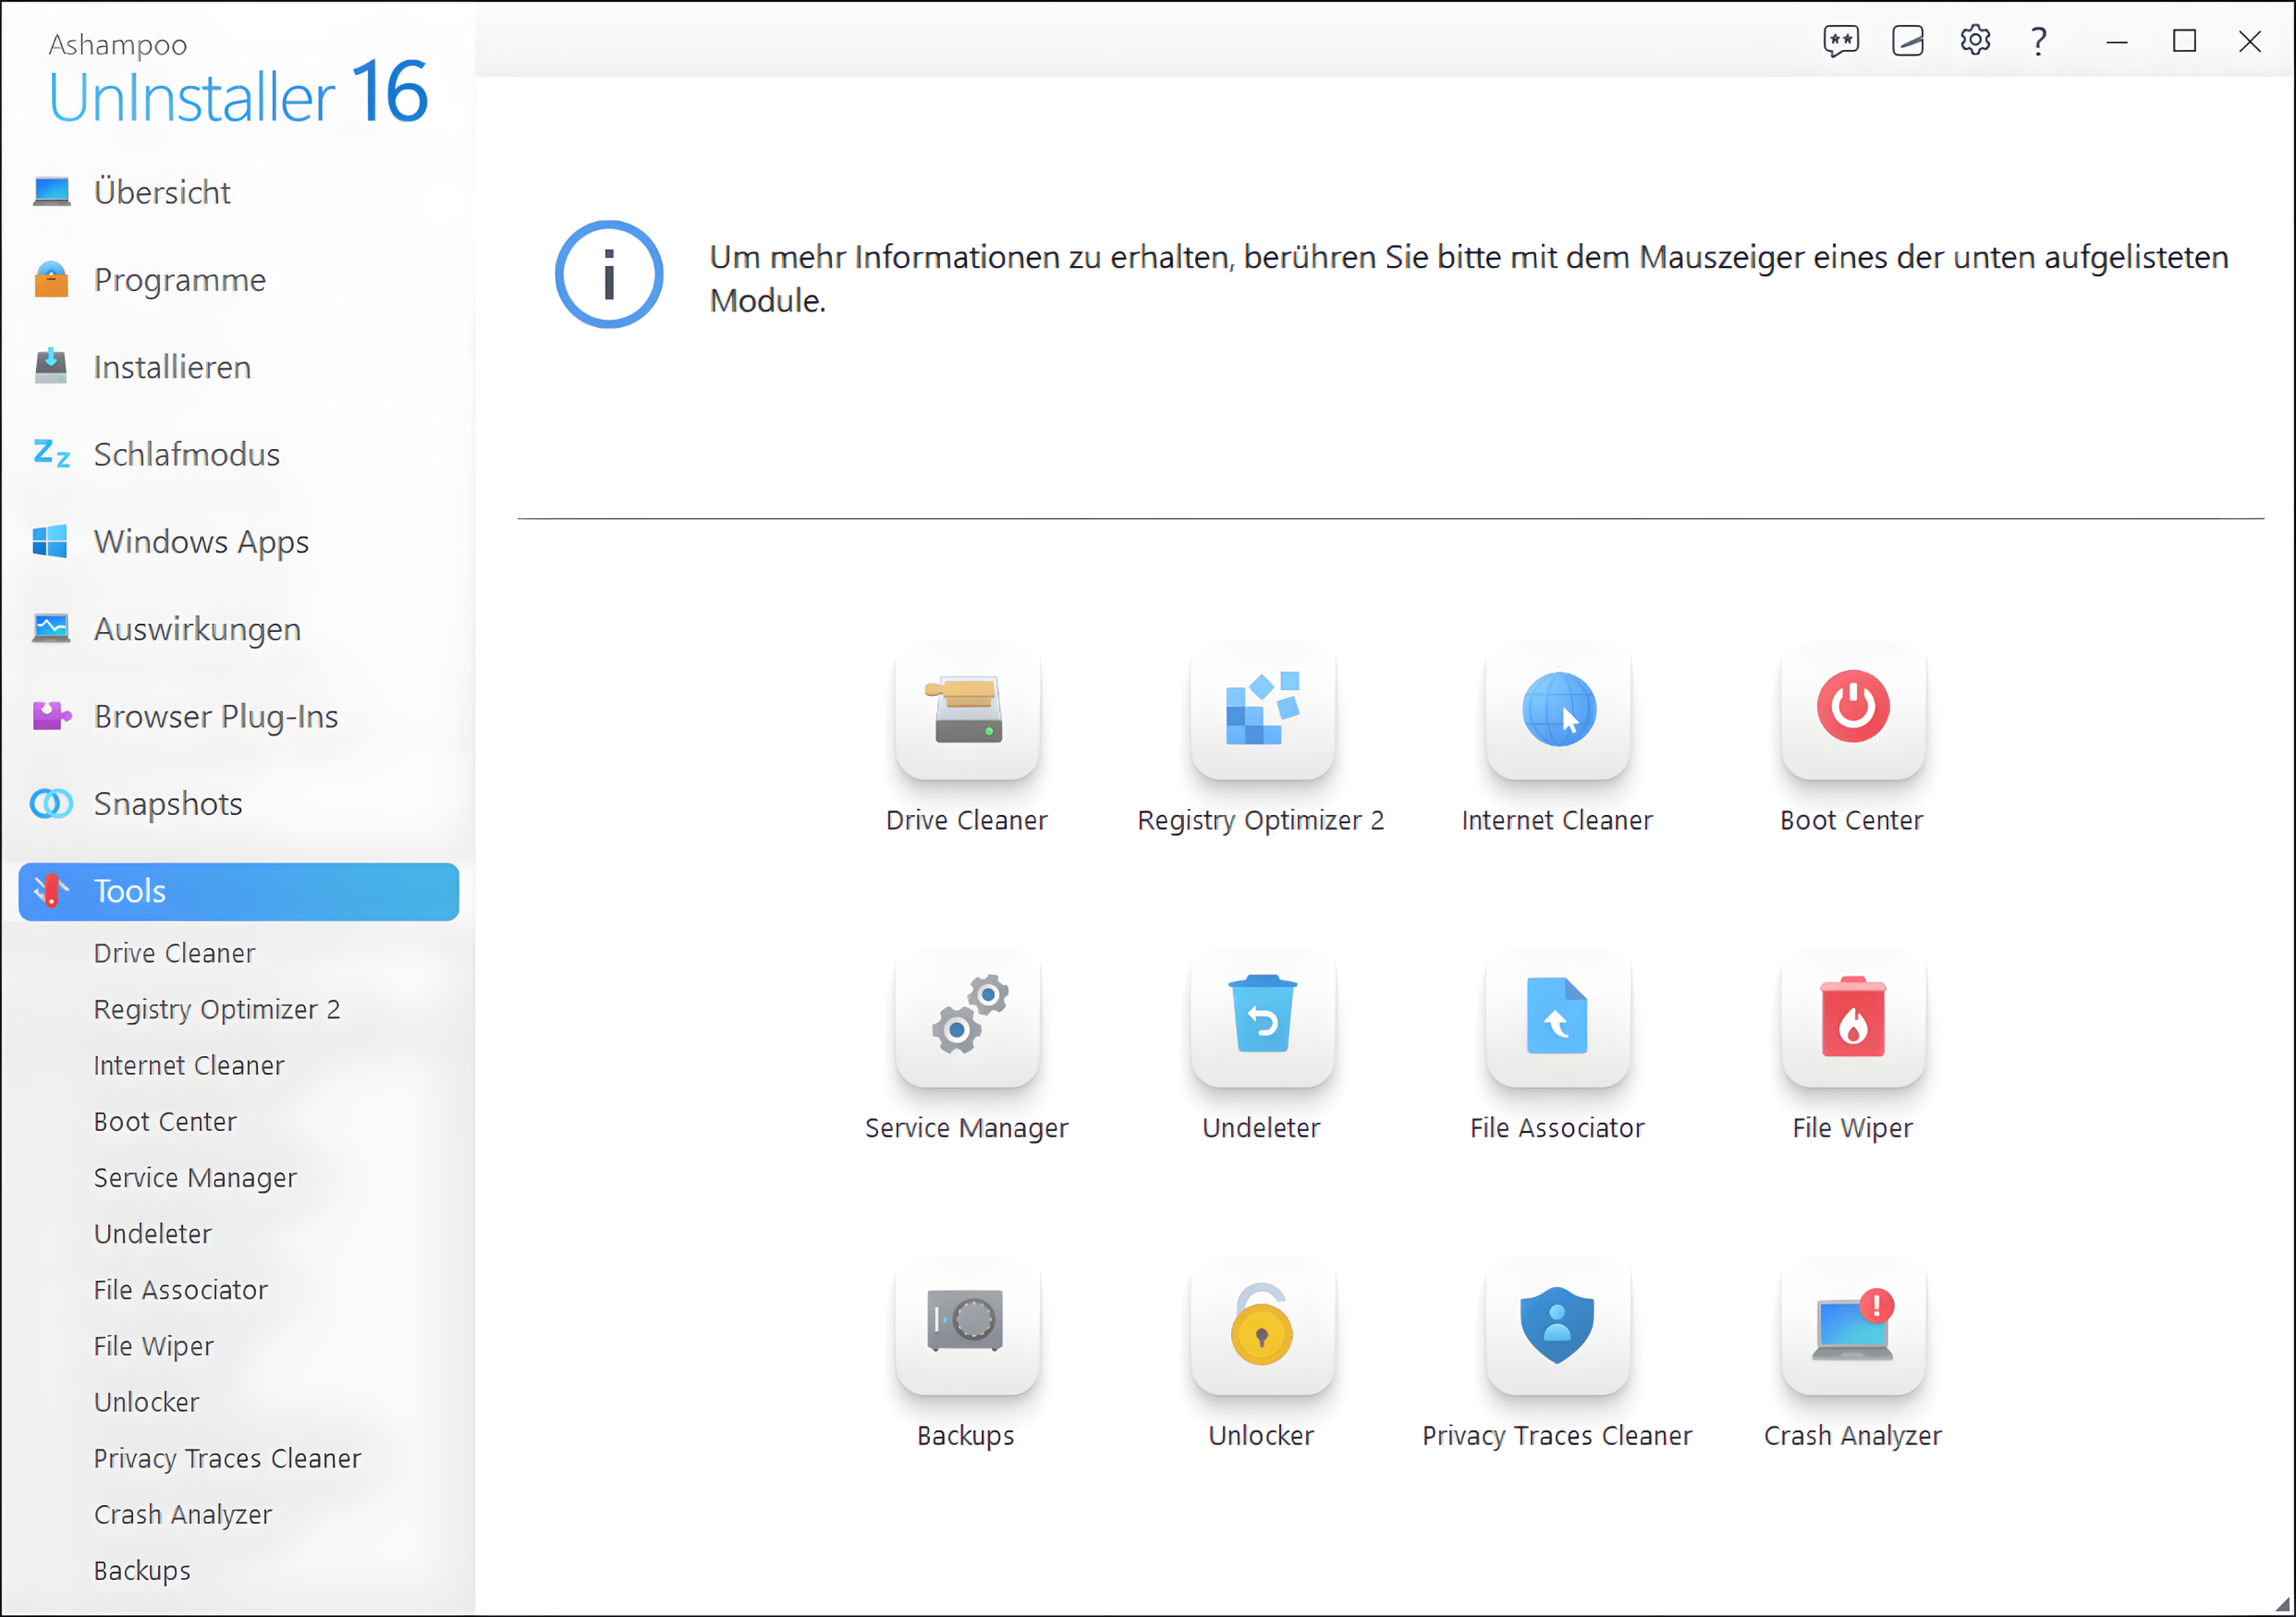This screenshot has height=1617, width=2296.
Task: Click the feedback speech bubble icon
Action: click(x=1840, y=41)
